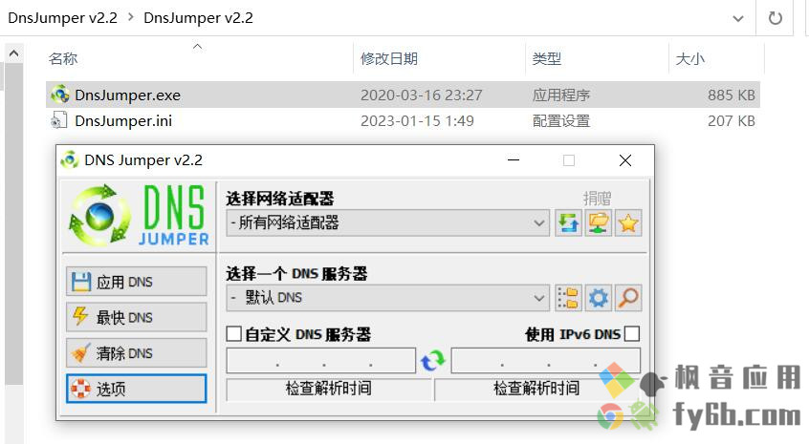Click the scroll-up arrow in Explorer sidebar
This screenshot has height=444, width=809.
click(14, 53)
